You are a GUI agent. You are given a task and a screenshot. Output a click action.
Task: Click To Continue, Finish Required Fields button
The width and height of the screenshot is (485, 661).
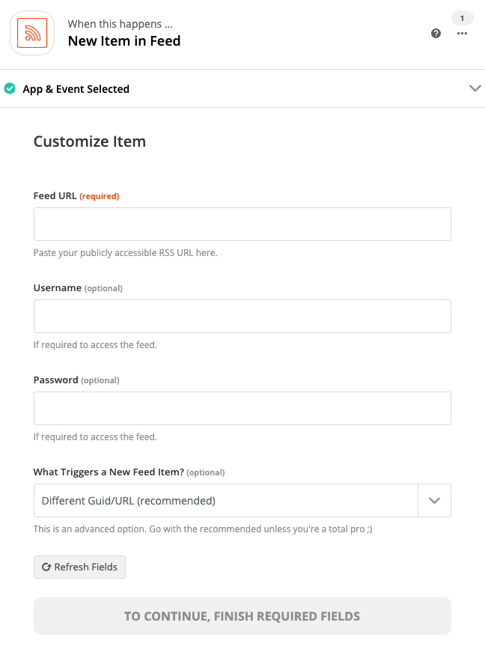tap(242, 616)
